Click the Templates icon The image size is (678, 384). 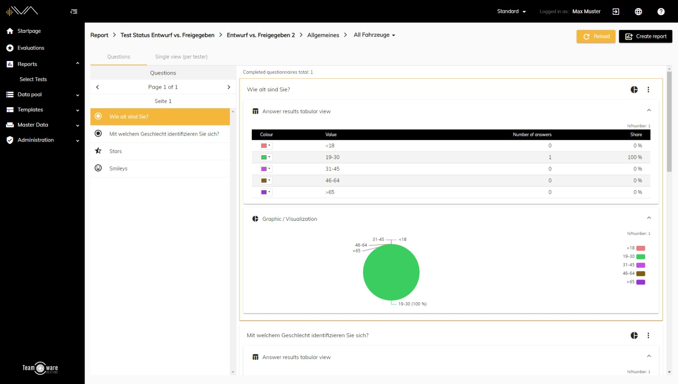[10, 109]
